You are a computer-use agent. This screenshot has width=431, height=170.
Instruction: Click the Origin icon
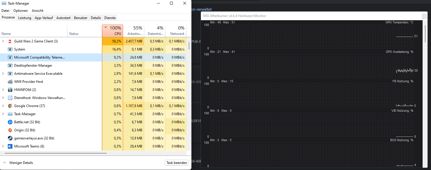[x=10, y=130]
